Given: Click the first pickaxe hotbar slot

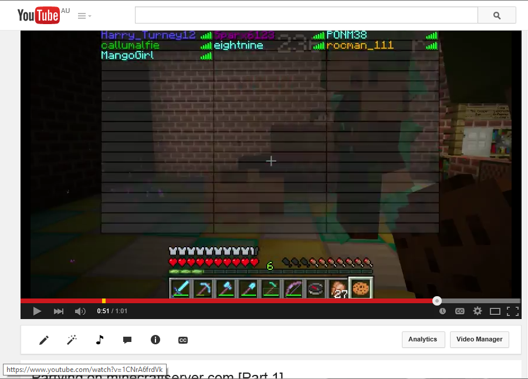Looking at the screenshot, I should pyautogui.click(x=203, y=289).
